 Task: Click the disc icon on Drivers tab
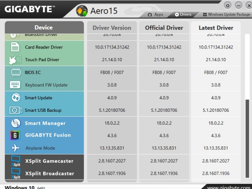[177, 15]
